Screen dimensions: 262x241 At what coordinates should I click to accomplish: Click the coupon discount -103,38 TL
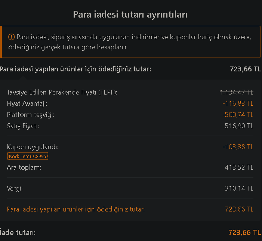238,147
